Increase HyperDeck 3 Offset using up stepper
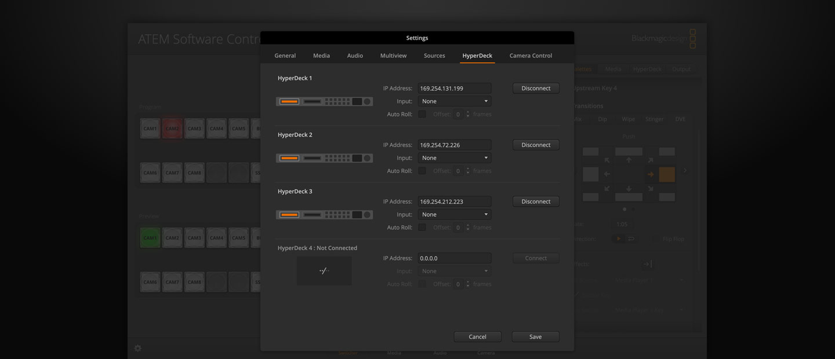The width and height of the screenshot is (835, 359). tap(468, 225)
